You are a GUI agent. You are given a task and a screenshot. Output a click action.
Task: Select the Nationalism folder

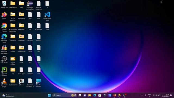point(21,16)
